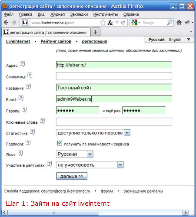Click the magnifier search icon
196x217 pixels.
[x=169, y=23]
